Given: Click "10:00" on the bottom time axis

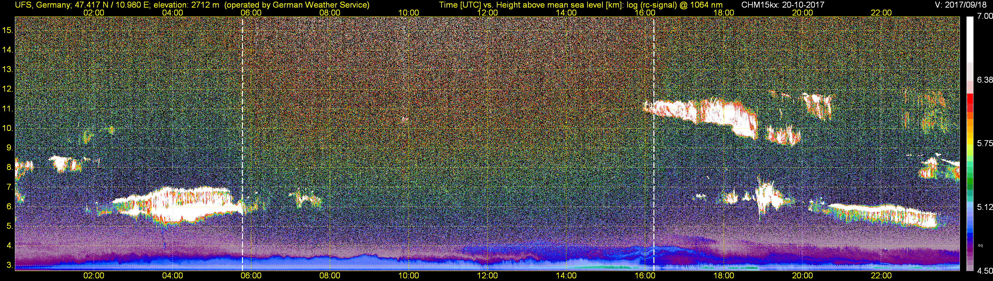Looking at the screenshot, I should (408, 276).
